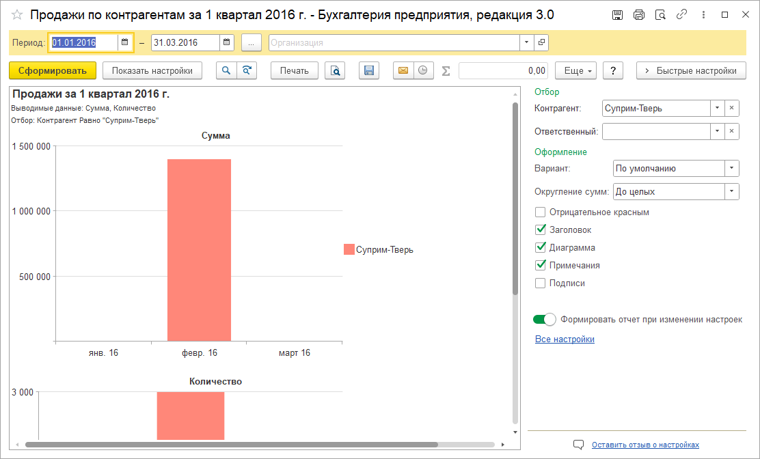Copy link using the chain icon
This screenshot has height=459, width=760.
pyautogui.click(x=681, y=14)
